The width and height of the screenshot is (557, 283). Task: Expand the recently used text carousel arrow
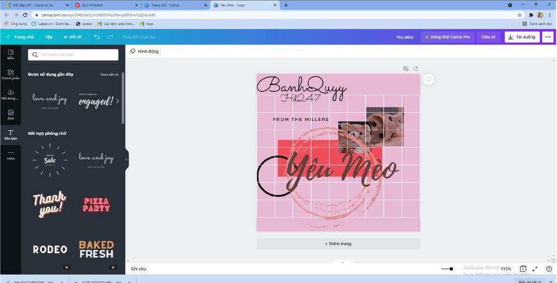pyautogui.click(x=117, y=101)
